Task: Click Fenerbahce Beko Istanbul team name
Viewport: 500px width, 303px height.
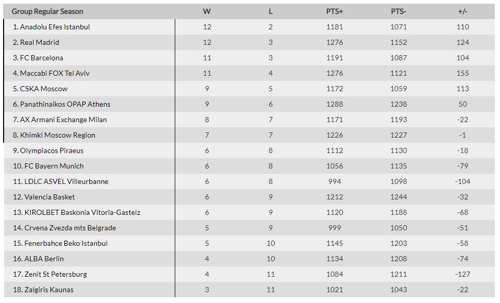Action: pyautogui.click(x=66, y=243)
